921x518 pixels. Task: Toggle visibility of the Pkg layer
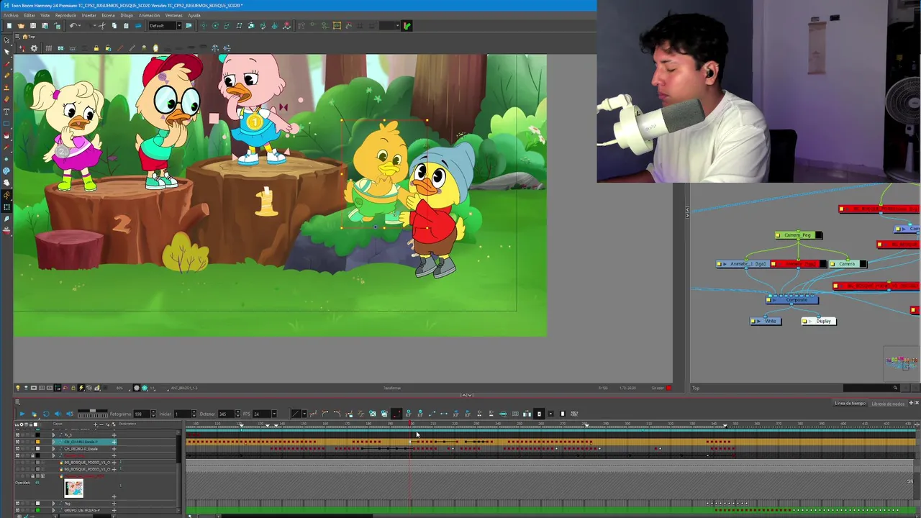tap(17, 504)
